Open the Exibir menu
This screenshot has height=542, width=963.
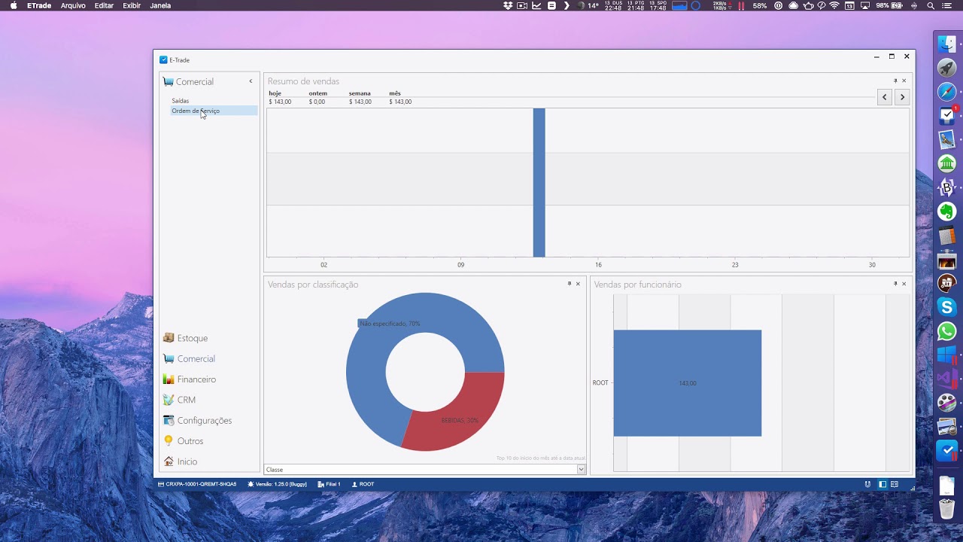tap(132, 5)
